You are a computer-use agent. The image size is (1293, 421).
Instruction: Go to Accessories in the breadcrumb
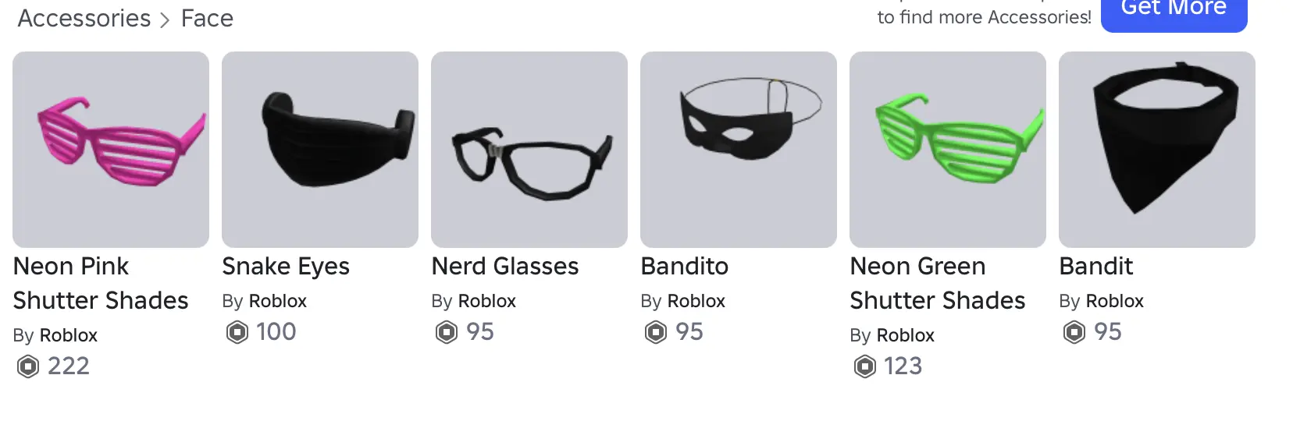(x=84, y=18)
